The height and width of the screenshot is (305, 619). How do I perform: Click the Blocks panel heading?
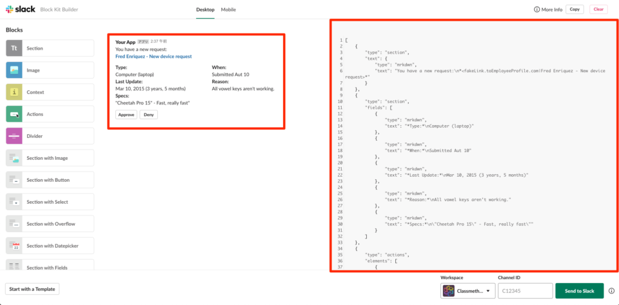click(x=14, y=30)
